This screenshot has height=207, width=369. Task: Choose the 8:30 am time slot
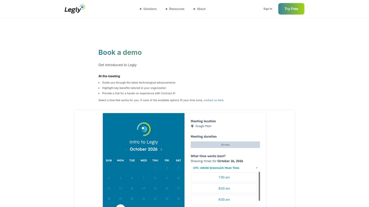pyautogui.click(x=224, y=200)
